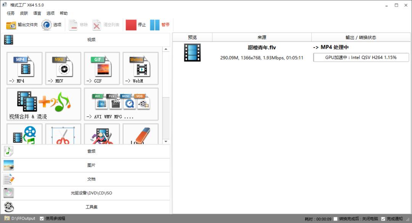Choose the -> MKV conversion tile
The height and width of the screenshot is (223, 412).
tap(63, 68)
